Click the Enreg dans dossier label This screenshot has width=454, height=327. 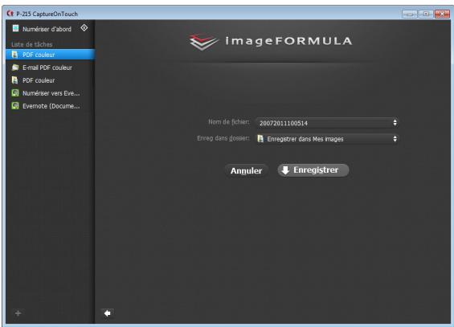coord(223,138)
